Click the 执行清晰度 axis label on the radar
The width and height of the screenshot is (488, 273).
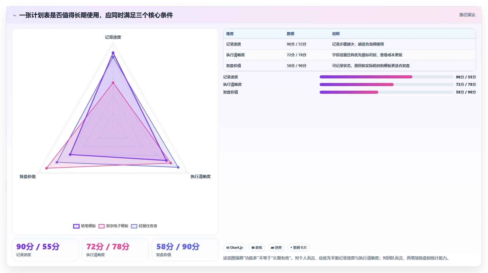(200, 176)
